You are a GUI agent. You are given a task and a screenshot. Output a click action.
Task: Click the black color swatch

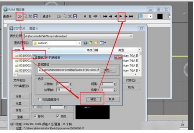(160, 16)
